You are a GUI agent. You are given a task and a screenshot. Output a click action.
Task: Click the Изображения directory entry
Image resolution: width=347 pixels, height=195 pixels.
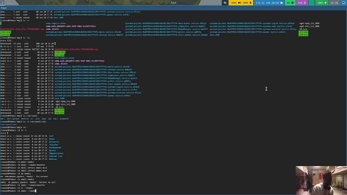55,147
